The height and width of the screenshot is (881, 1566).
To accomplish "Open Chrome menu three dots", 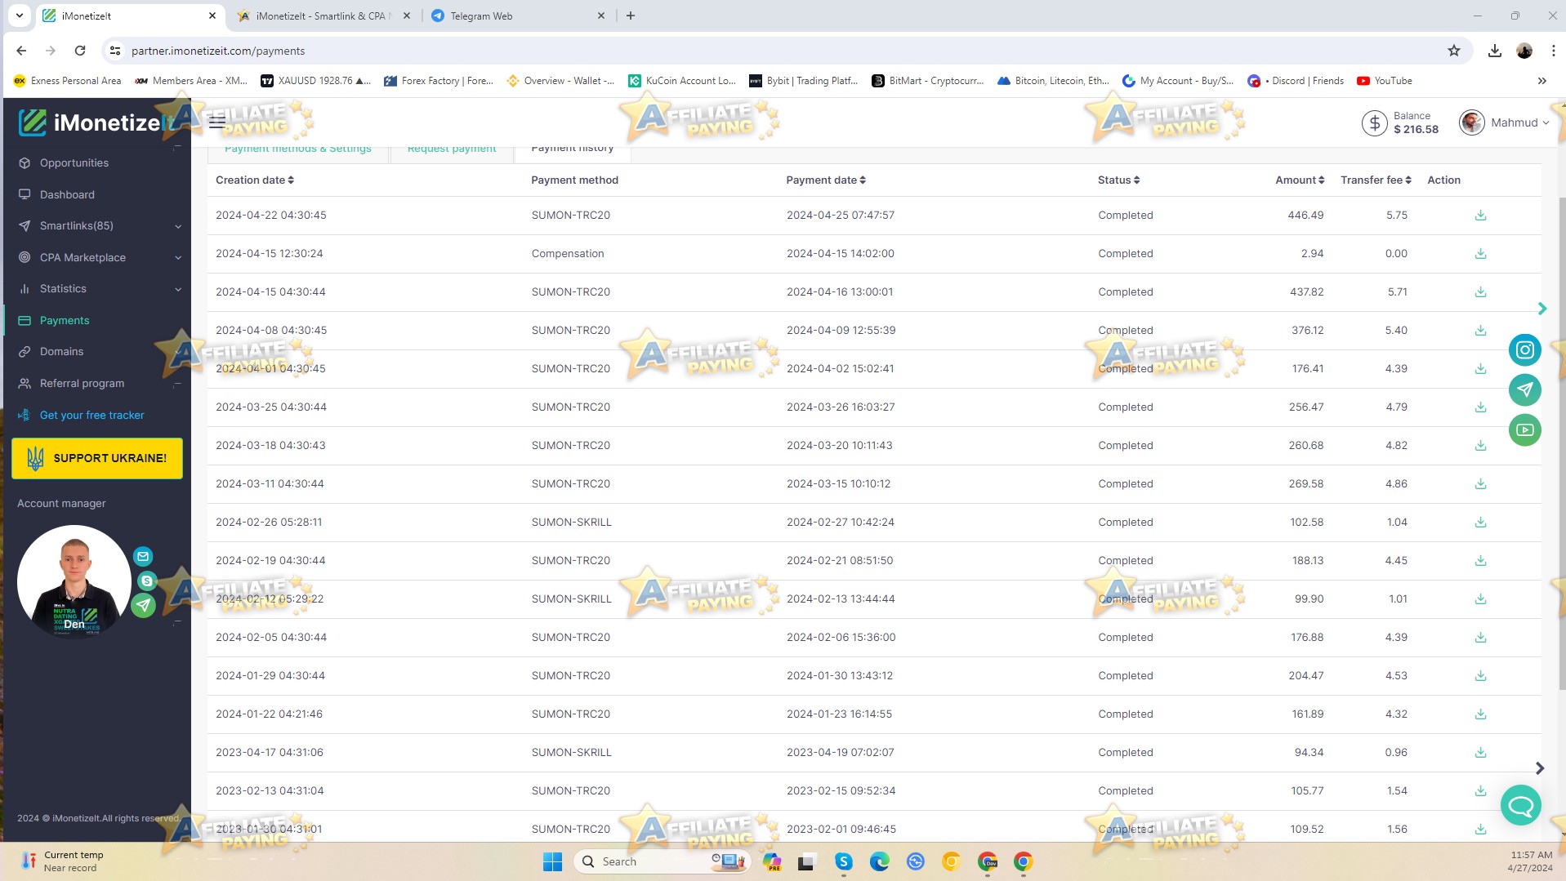I will (1552, 51).
